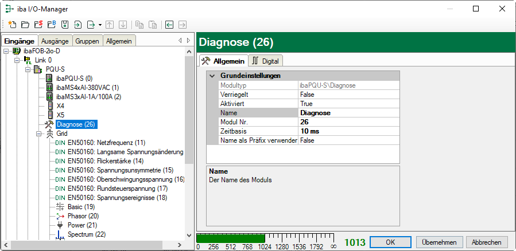Click the Zeitbasis value field
Viewport: 516px width, 251px height.
348,131
